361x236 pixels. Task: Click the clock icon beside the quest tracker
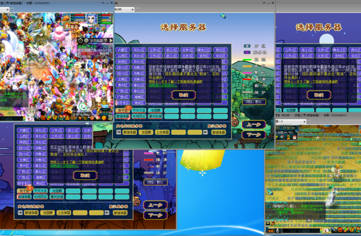coord(80,40)
